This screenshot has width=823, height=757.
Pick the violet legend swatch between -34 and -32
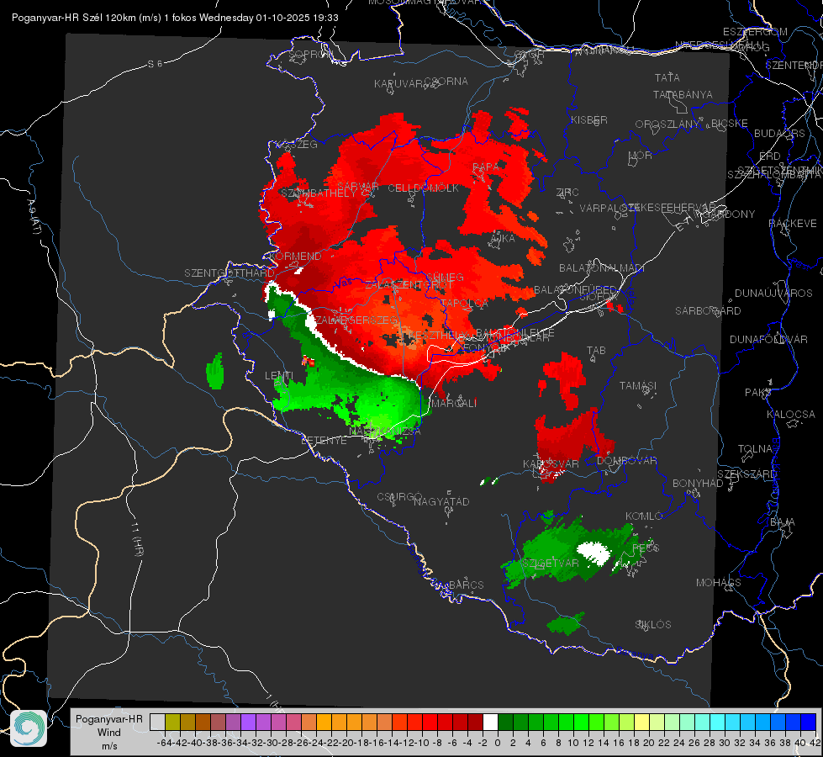(248, 722)
